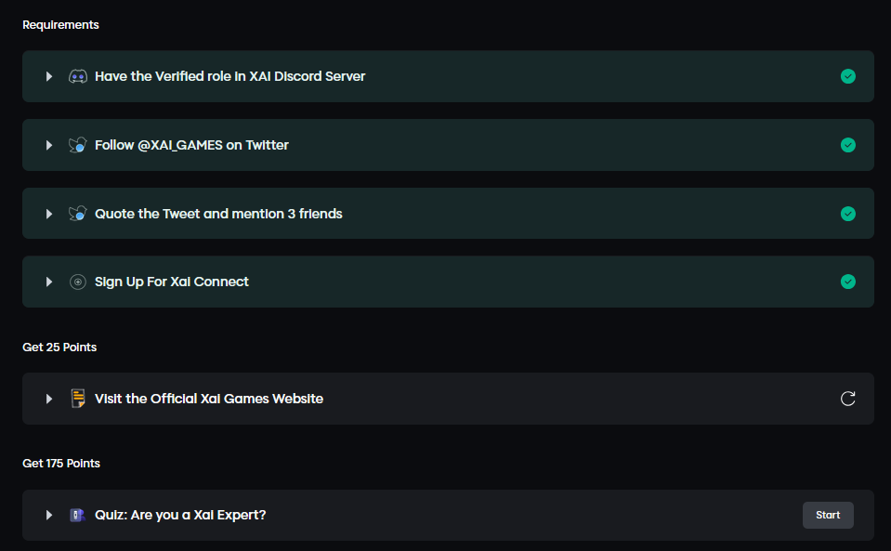Click the quiz icon beside Are you a Xai Expert

pyautogui.click(x=78, y=515)
